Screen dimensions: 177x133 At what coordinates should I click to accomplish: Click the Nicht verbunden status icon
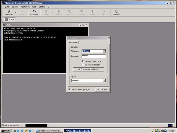point(3,125)
